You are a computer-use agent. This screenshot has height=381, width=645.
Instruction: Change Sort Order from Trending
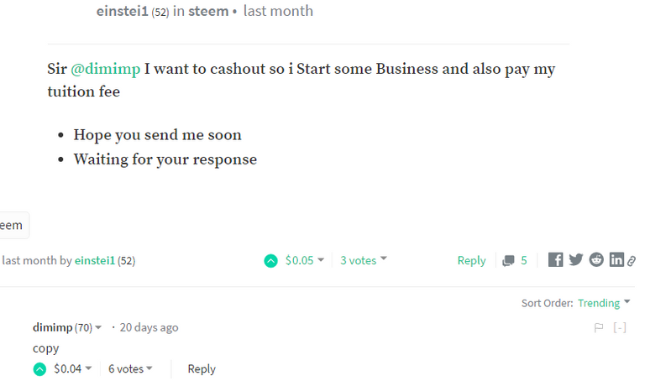[605, 303]
